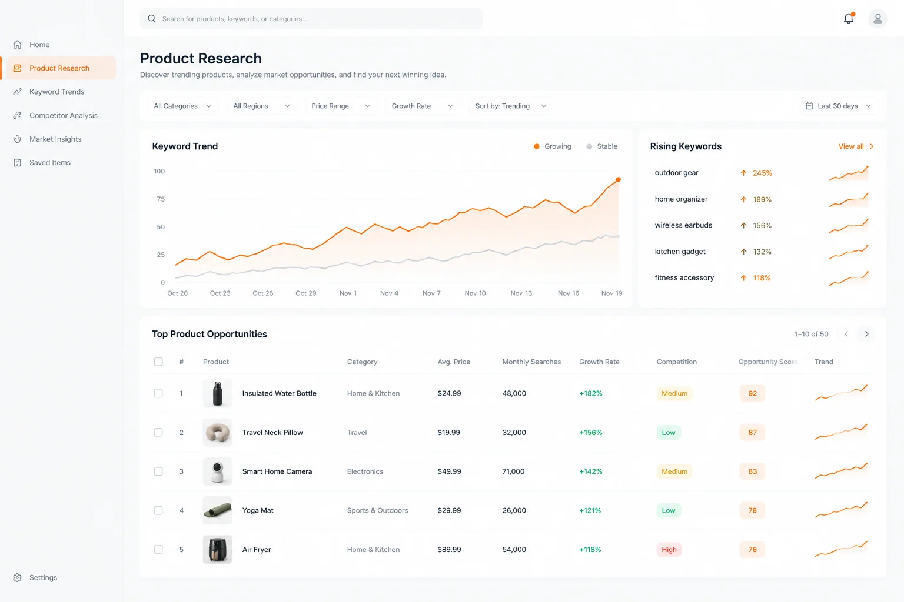Viewport: 904px width, 602px height.
Task: Click the Market Insights icon
Action: coord(18,139)
